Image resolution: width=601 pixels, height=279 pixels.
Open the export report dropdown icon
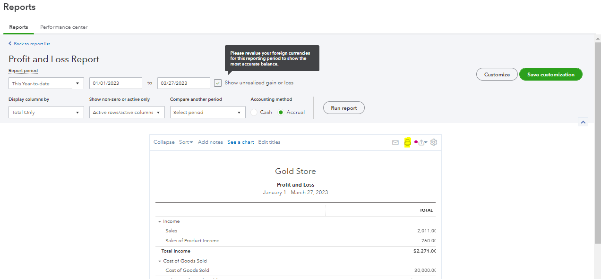point(423,142)
